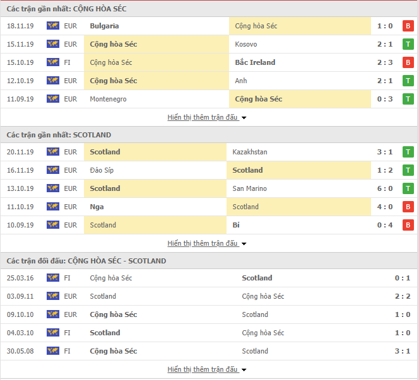The height and width of the screenshot is (380, 419).
Task: Click world flag icon beside 18.11.19 match
Action: (x=53, y=26)
